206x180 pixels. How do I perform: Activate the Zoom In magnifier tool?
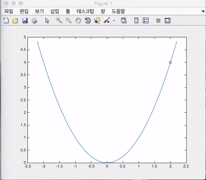(x=59, y=21)
